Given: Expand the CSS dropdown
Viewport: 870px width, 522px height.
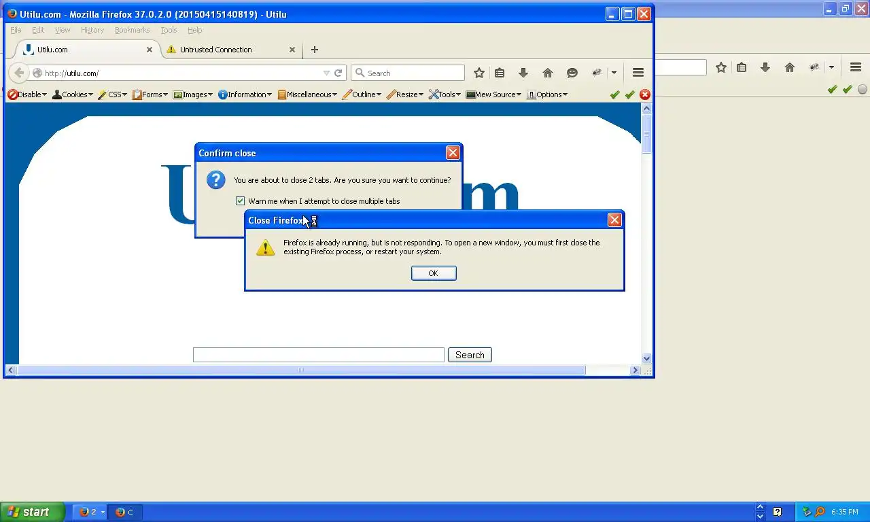Looking at the screenshot, I should [x=112, y=94].
